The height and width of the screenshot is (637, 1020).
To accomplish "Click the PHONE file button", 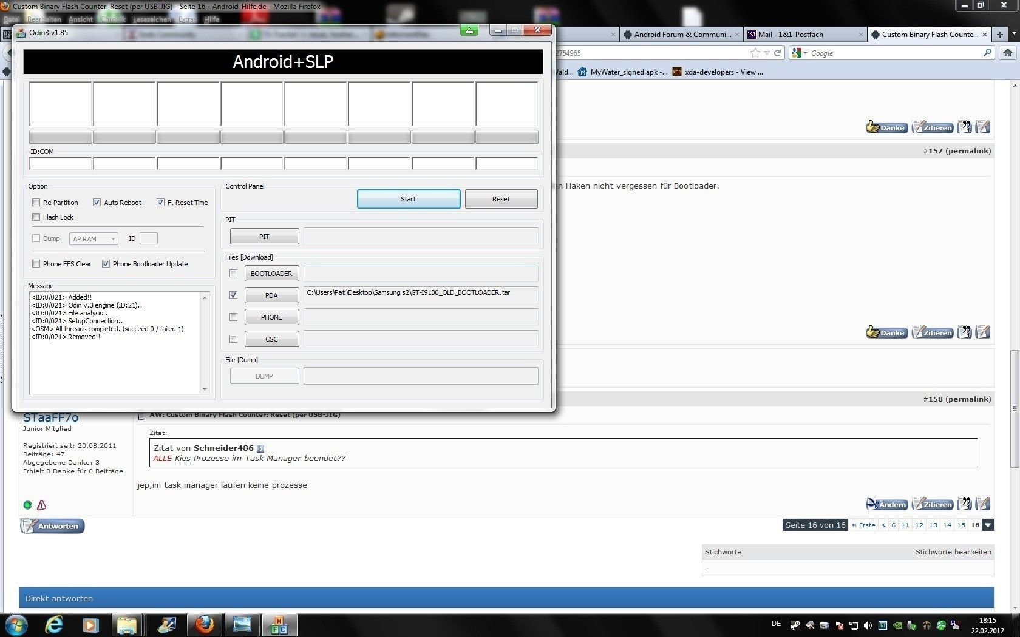I will (x=271, y=317).
